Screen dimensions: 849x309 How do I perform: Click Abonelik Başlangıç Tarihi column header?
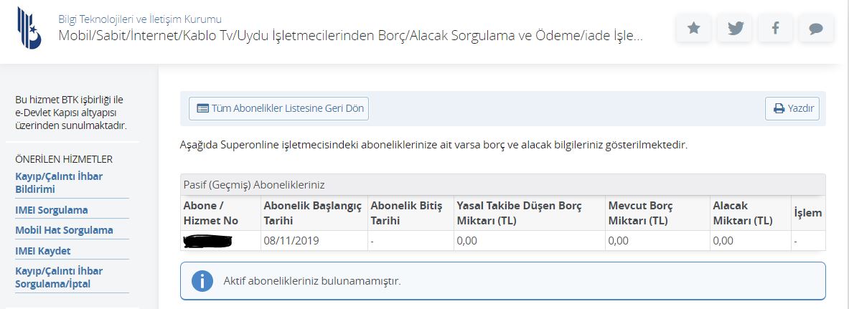pos(312,213)
